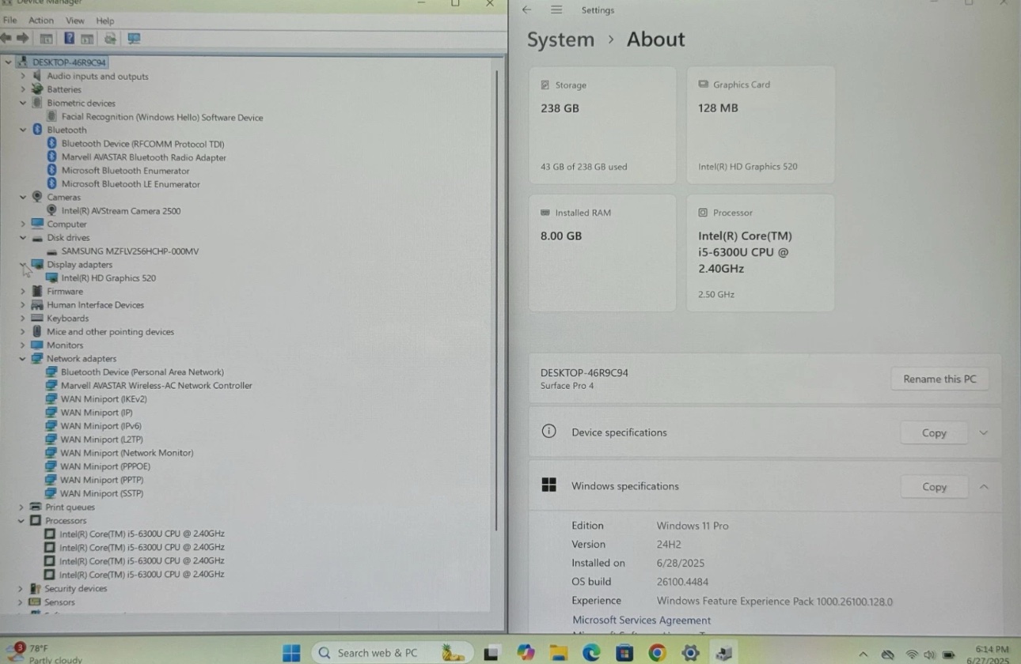Open Microsoft Store from the taskbar

click(624, 653)
